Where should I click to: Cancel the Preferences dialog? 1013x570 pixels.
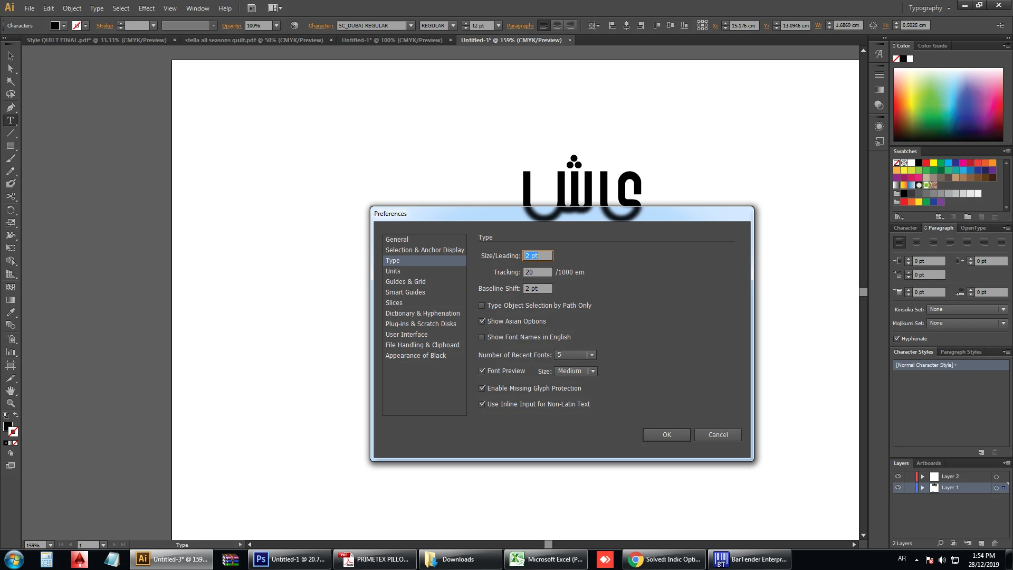tap(718, 435)
